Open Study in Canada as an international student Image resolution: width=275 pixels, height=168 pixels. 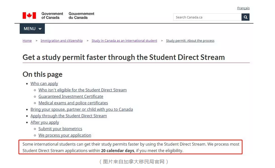(124, 41)
